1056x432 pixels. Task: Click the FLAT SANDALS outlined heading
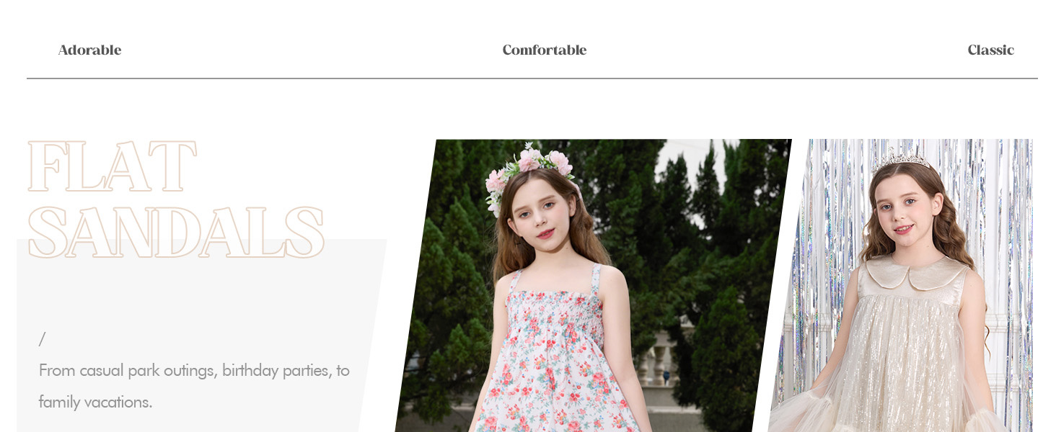point(175,199)
